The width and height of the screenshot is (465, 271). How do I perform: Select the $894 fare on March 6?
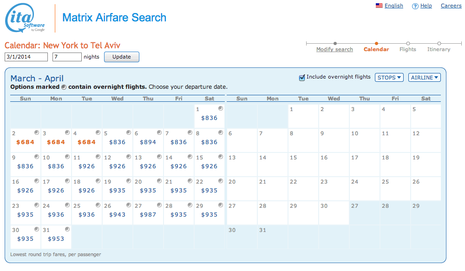point(148,142)
